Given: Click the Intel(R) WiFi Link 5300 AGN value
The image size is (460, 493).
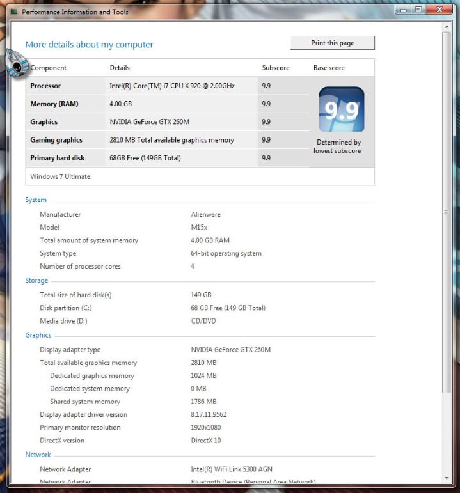Looking at the screenshot, I should click(232, 469).
